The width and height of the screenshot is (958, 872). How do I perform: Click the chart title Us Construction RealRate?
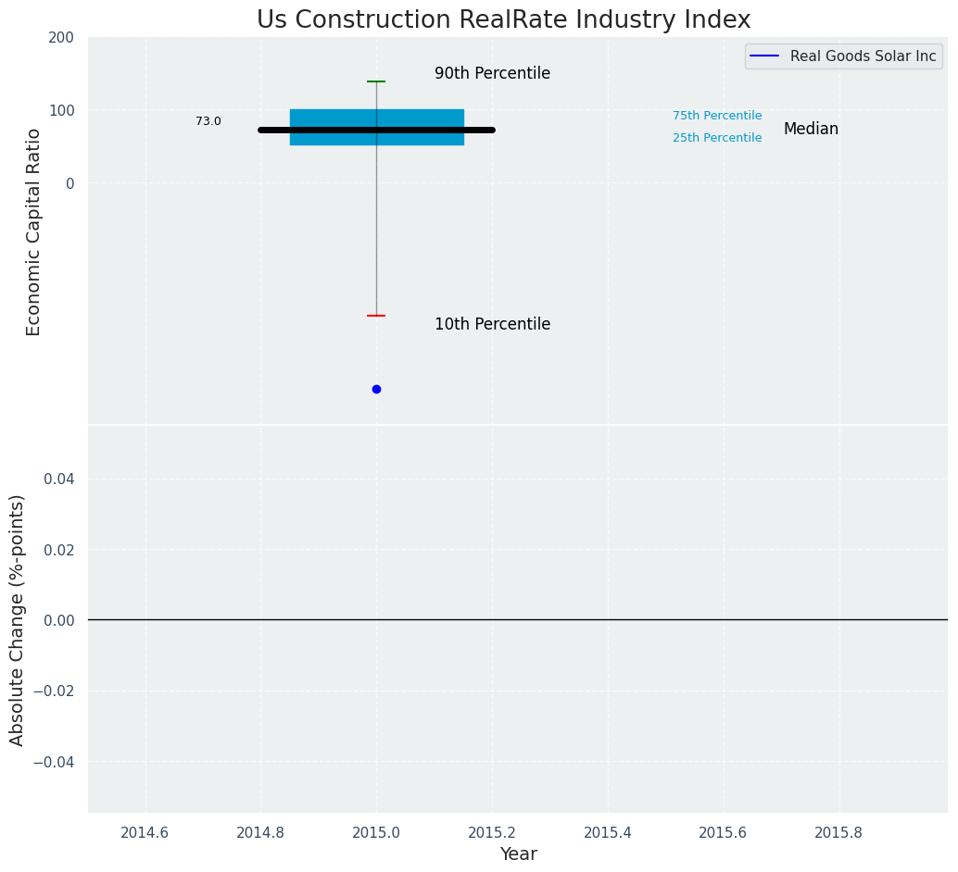click(x=503, y=19)
